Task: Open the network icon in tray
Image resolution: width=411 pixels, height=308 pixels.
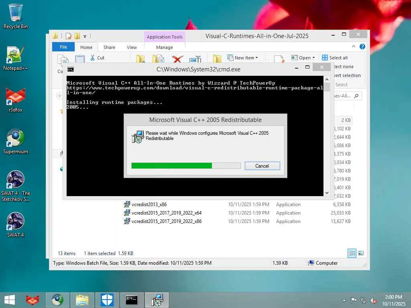Action: (364, 300)
